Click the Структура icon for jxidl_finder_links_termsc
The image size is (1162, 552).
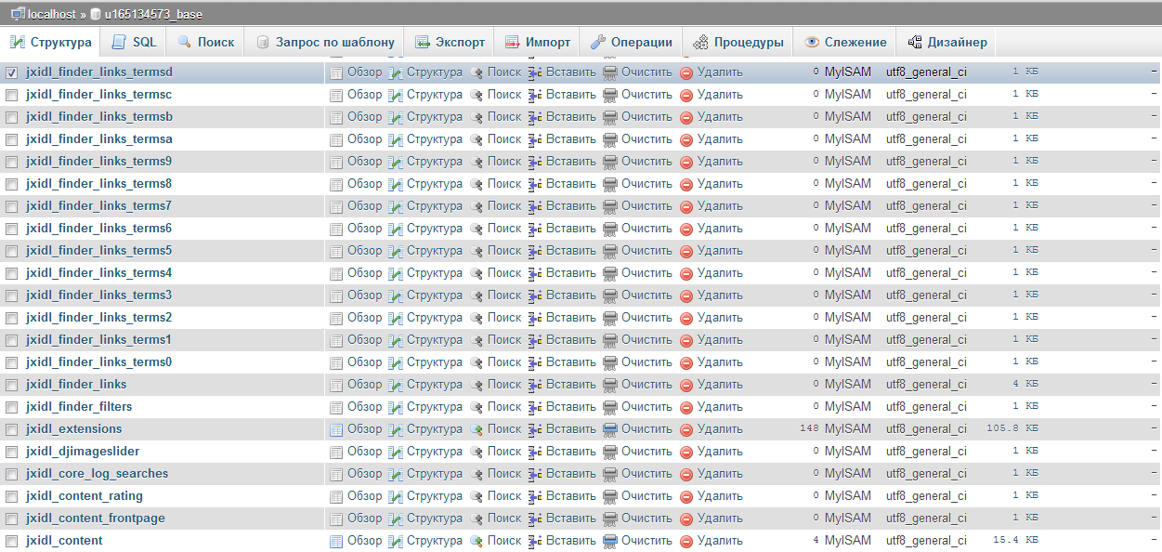click(396, 95)
